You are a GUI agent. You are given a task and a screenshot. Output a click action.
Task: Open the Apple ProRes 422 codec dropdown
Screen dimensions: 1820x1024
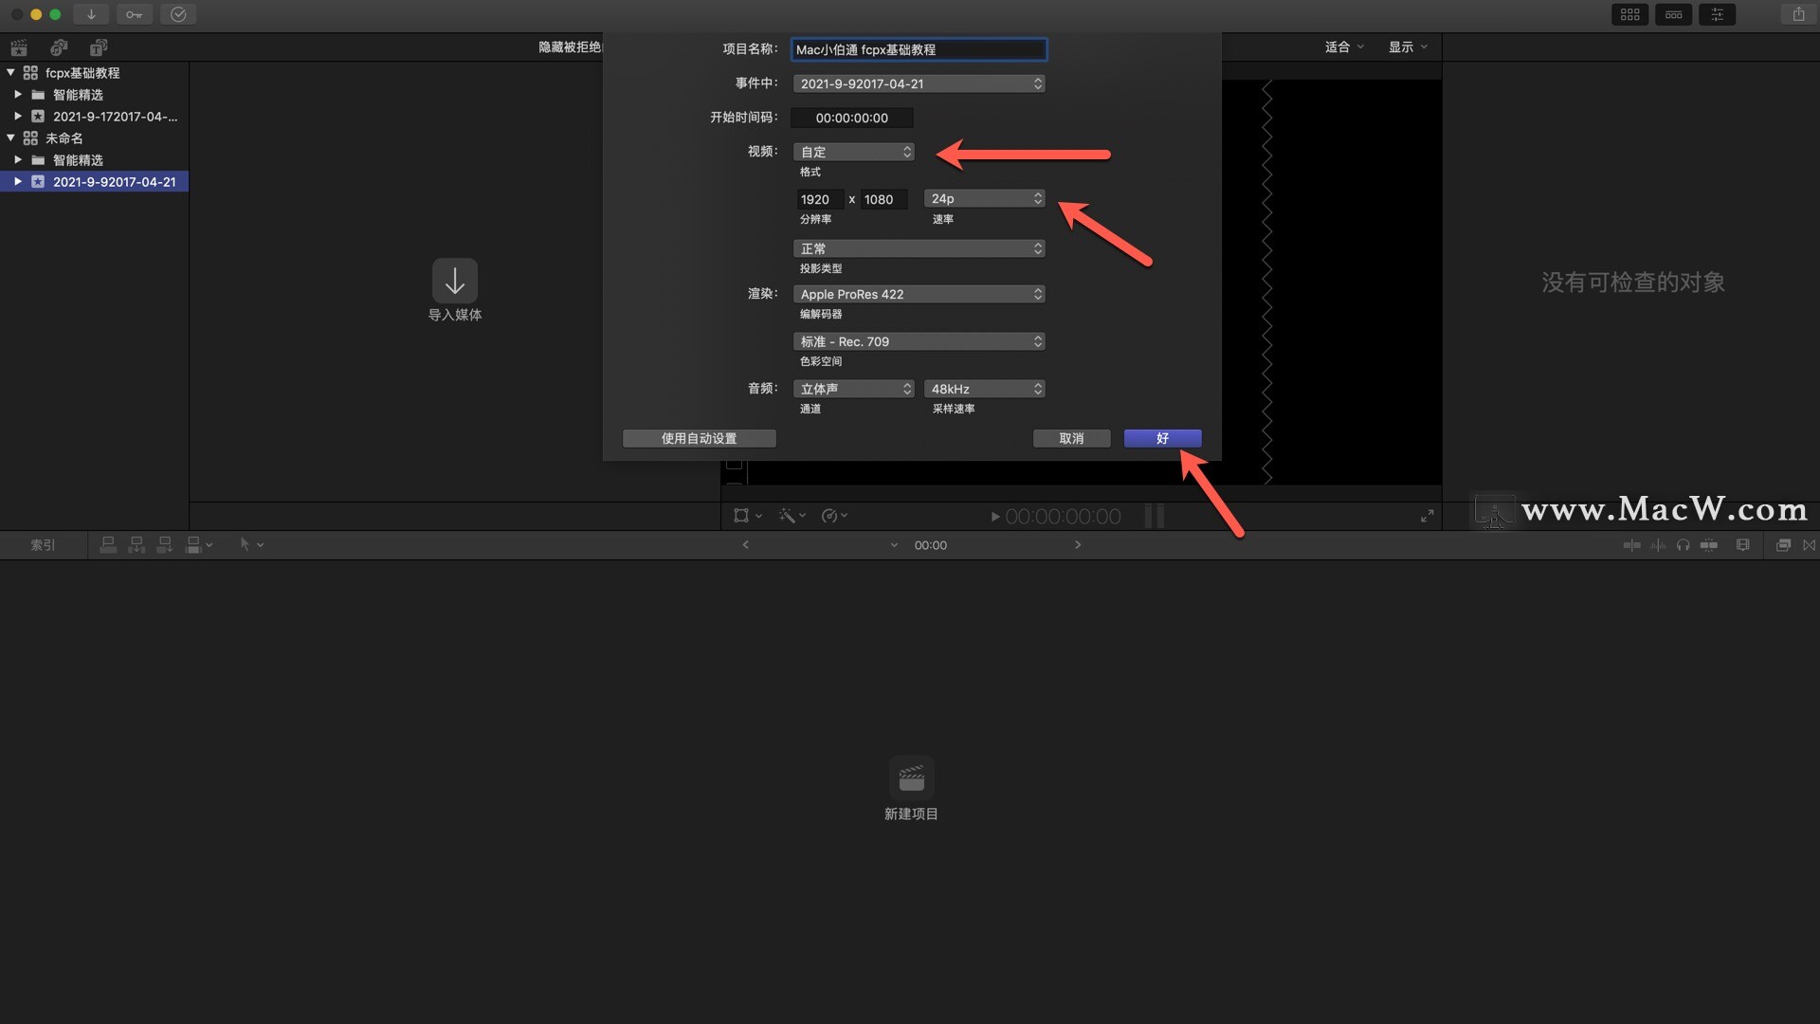pyautogui.click(x=919, y=294)
